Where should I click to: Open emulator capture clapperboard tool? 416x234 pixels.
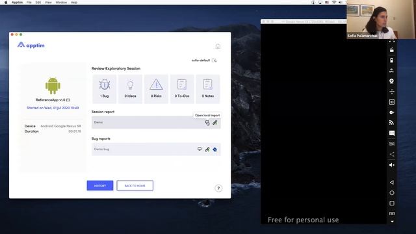392,50
